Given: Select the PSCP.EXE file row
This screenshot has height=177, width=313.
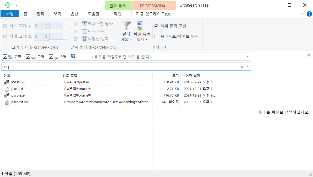Looking at the screenshot, I should pos(110,82).
